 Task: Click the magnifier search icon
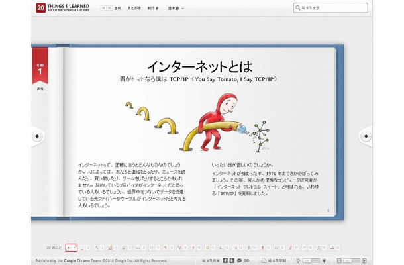tap(298, 8)
